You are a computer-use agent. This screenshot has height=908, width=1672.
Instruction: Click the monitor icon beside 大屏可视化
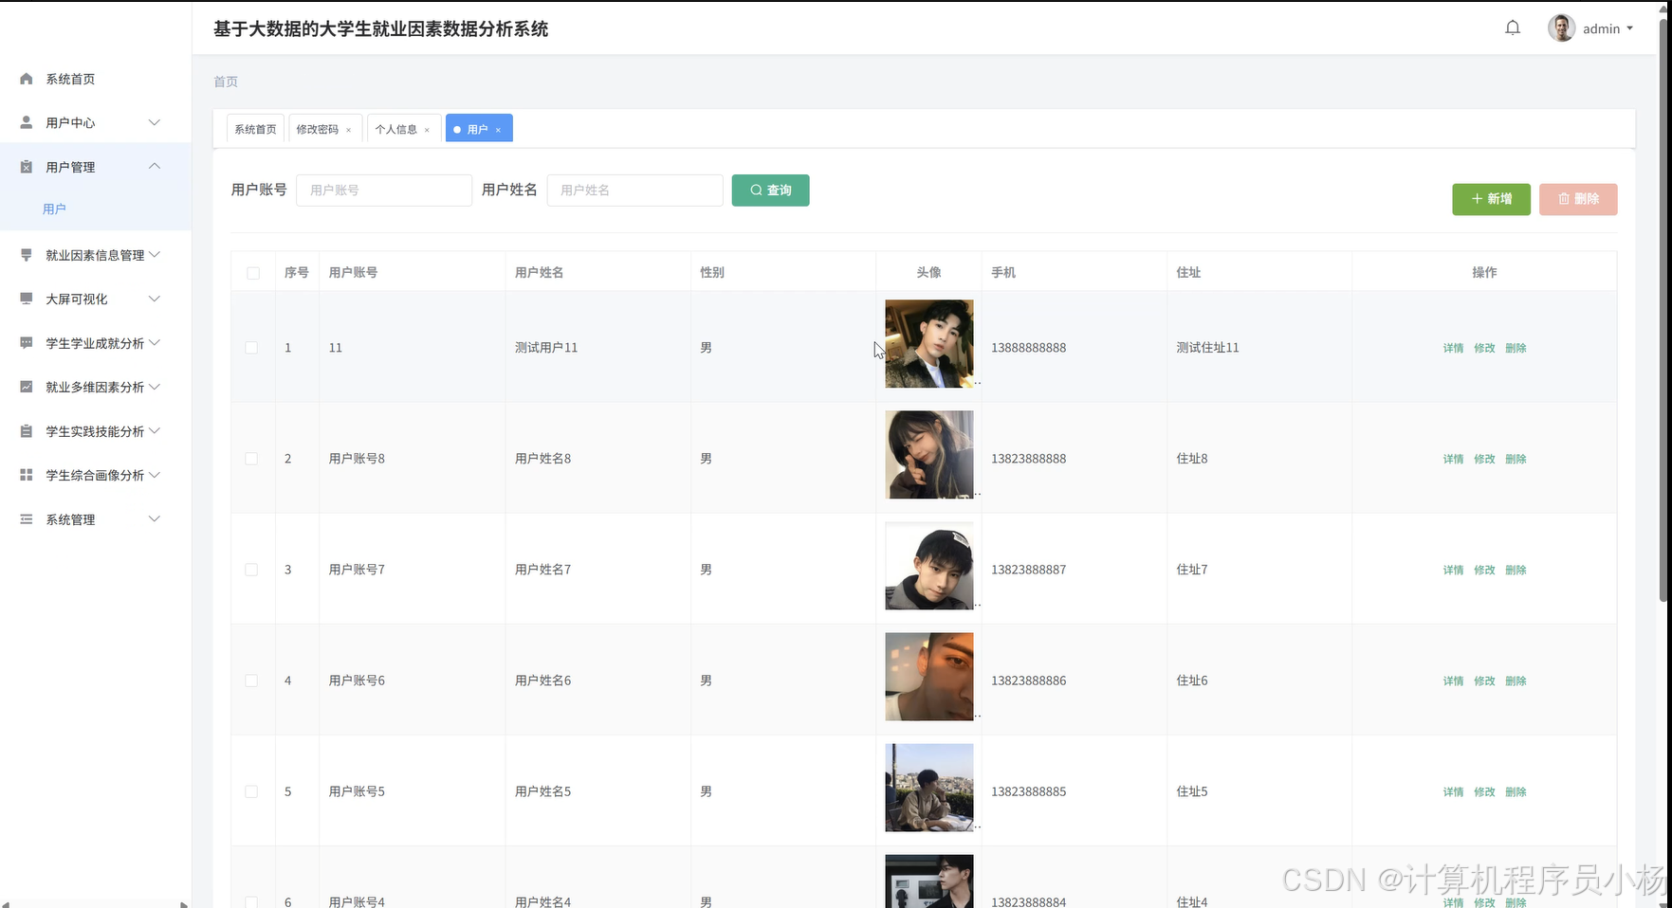pos(27,299)
